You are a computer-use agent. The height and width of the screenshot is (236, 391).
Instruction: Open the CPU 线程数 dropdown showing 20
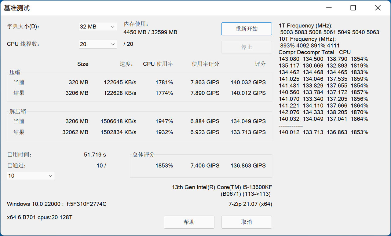[x=97, y=44]
